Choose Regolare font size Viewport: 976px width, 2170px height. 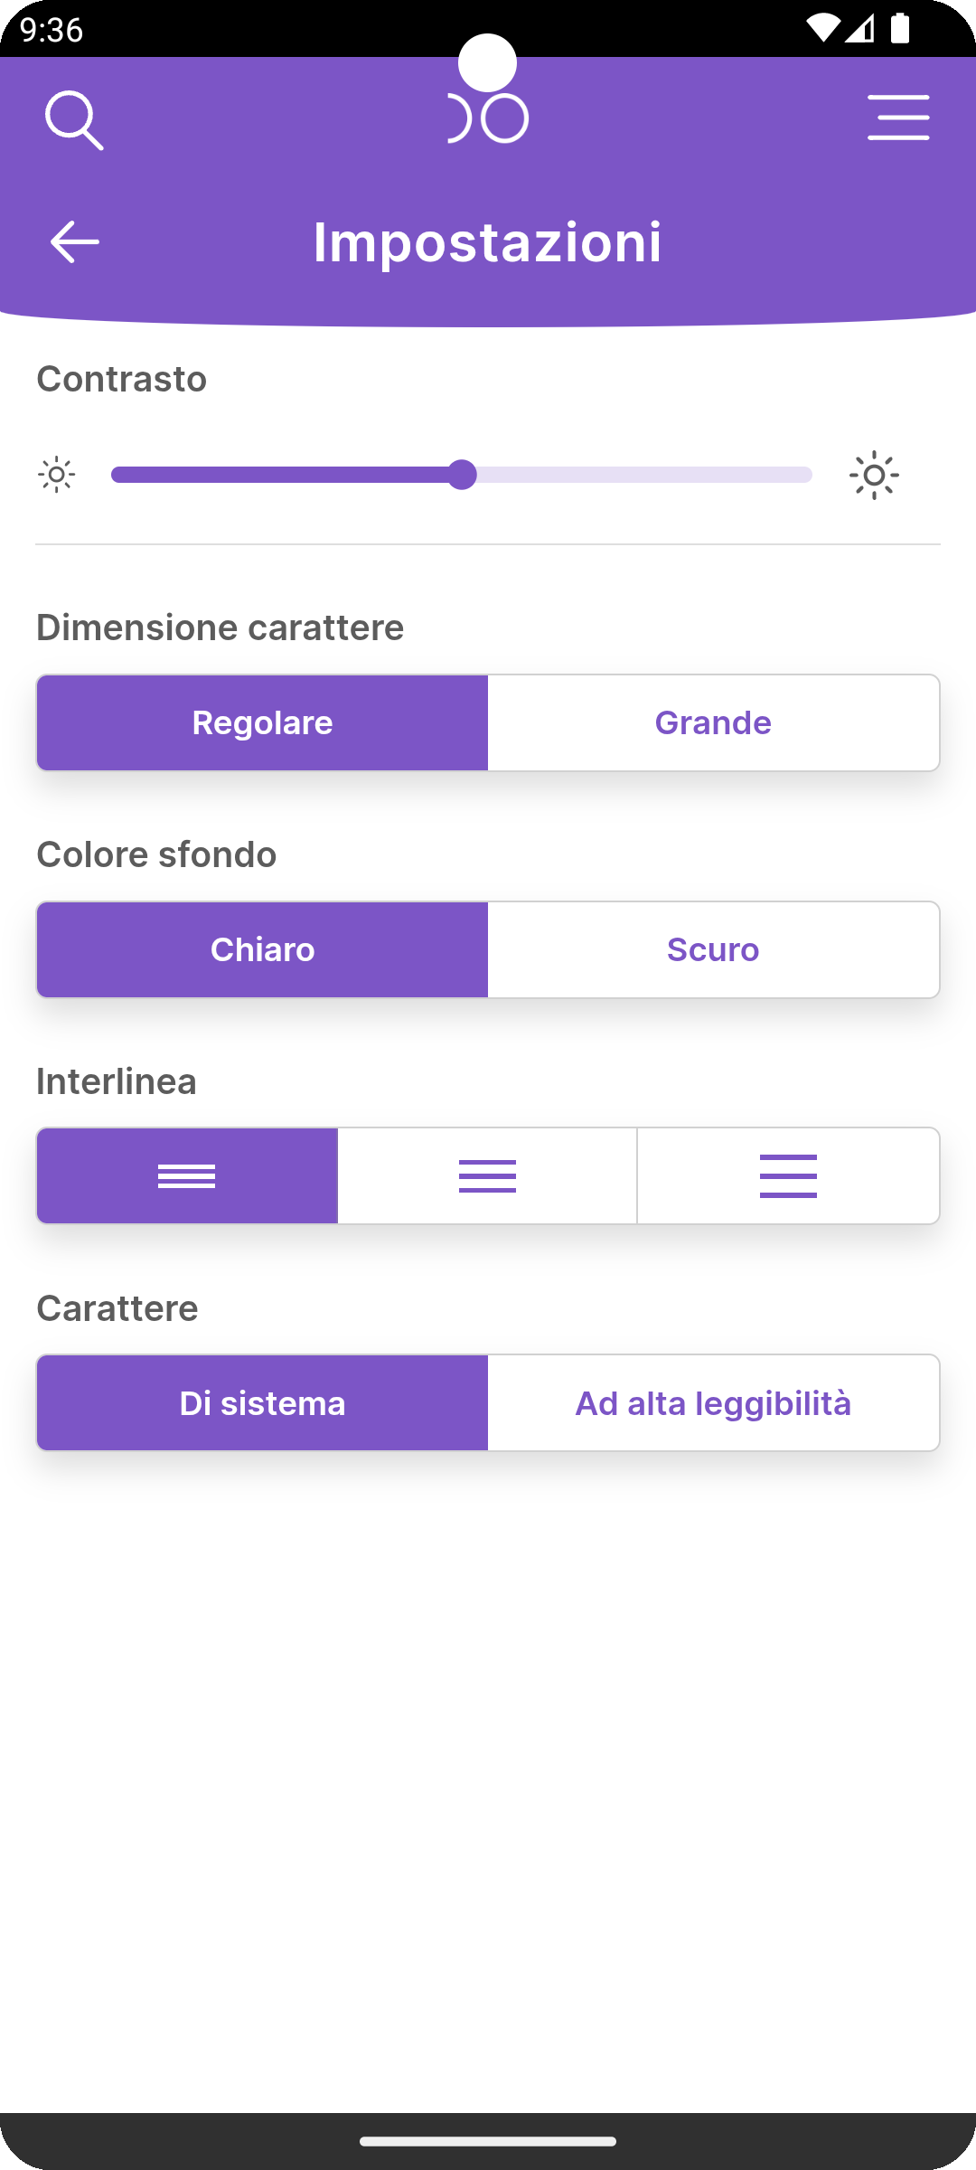pos(262,722)
